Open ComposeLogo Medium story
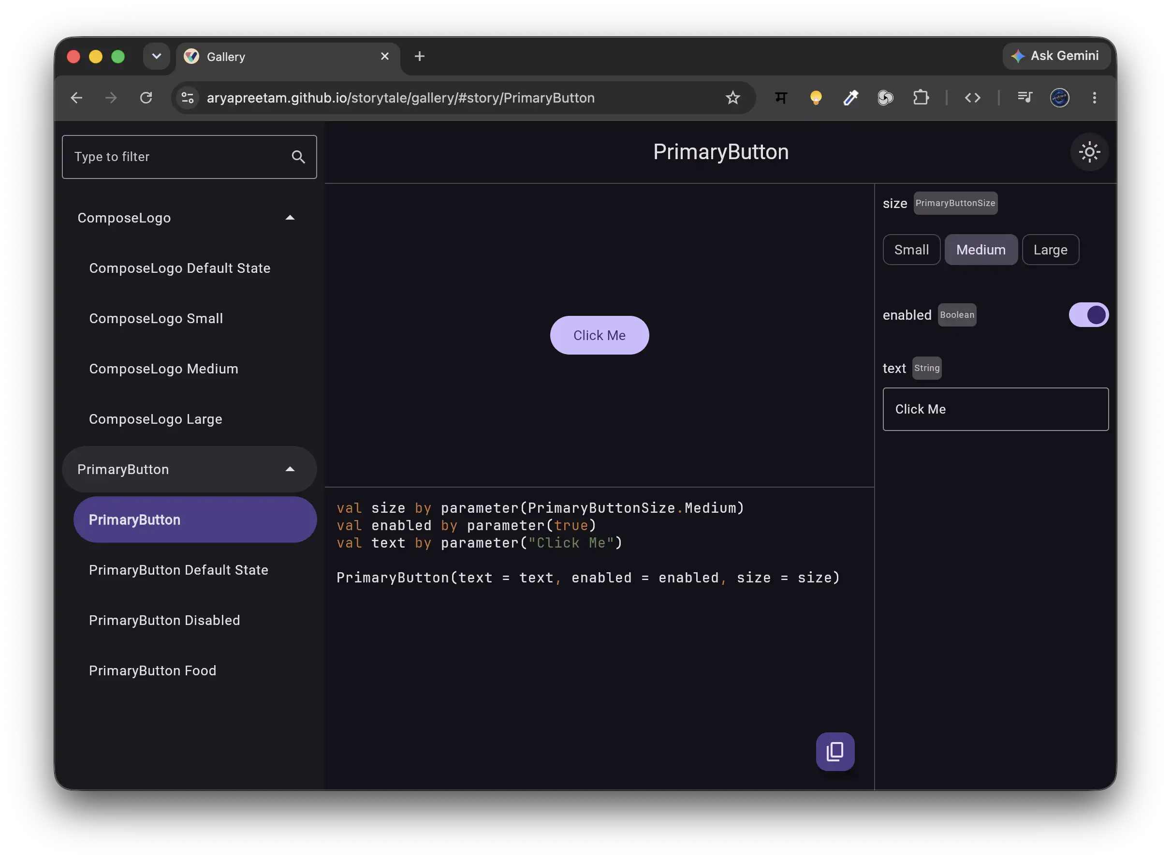Image resolution: width=1171 pixels, height=862 pixels. [x=195, y=369]
